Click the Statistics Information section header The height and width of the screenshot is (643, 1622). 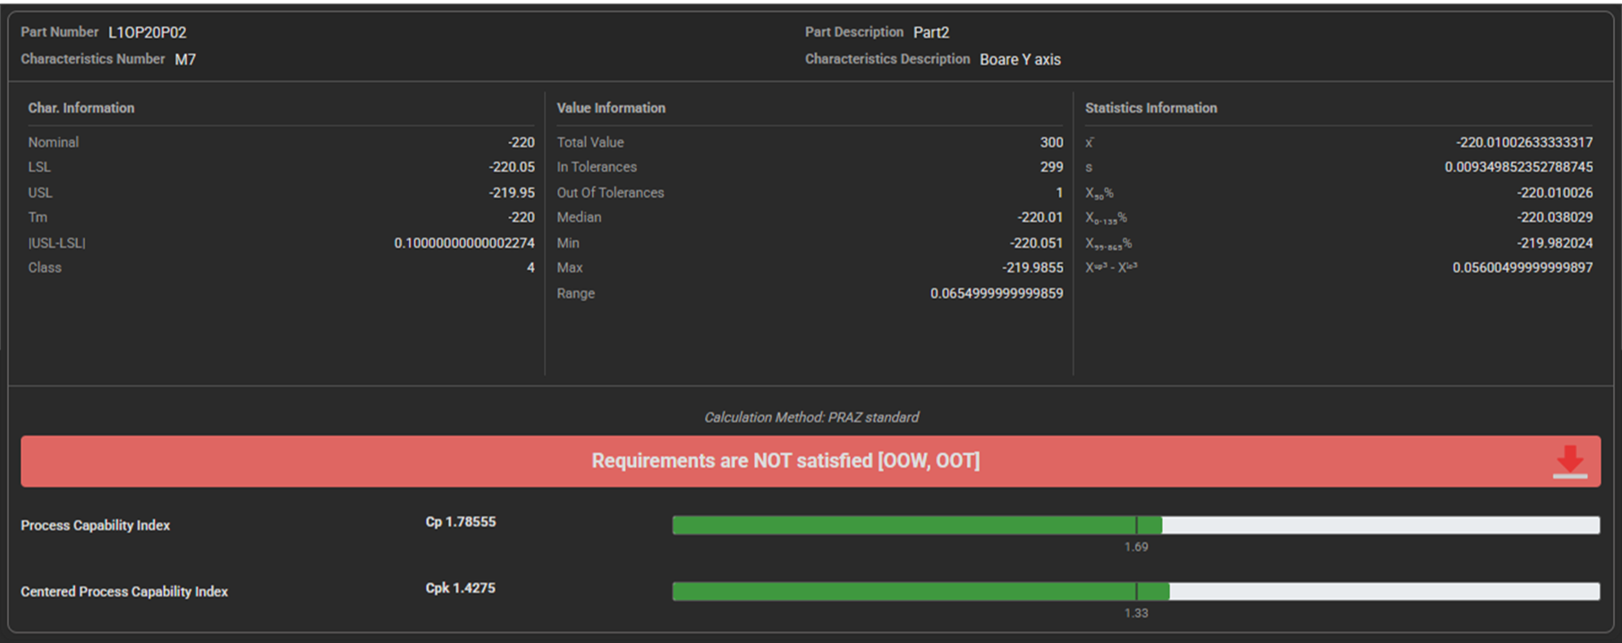1151,108
